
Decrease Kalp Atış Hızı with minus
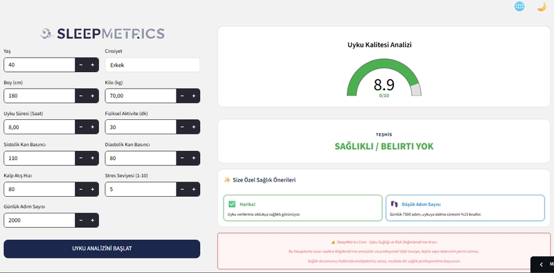[81, 189]
